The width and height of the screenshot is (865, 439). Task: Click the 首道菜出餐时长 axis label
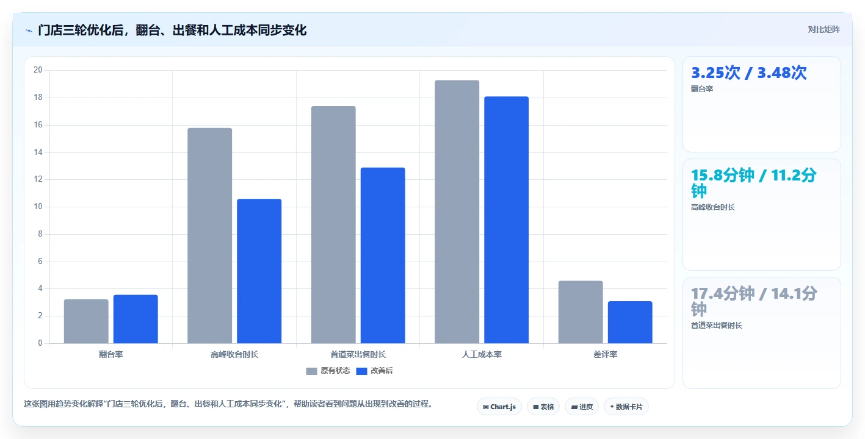(x=358, y=354)
